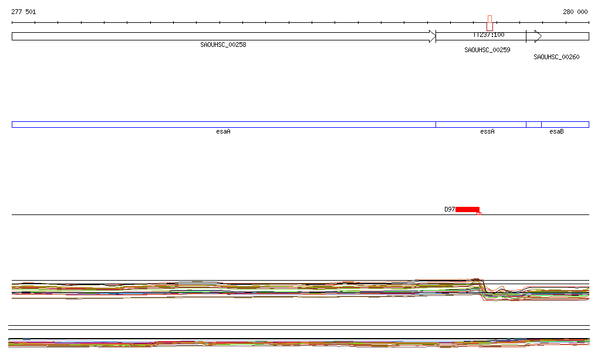
Task: Click the blue esaB feature box
Action: point(565,124)
